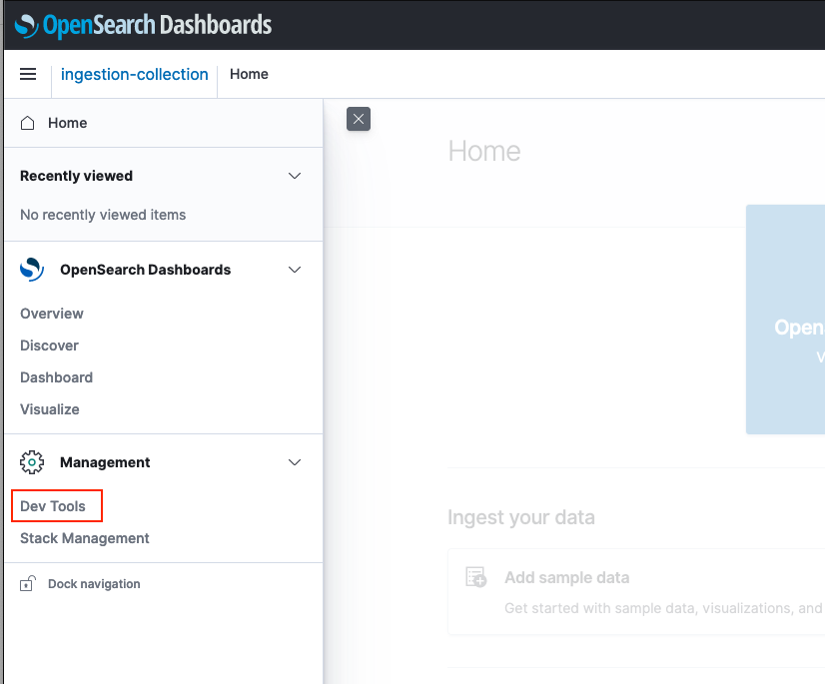The width and height of the screenshot is (825, 684).
Task: Collapse the Management nav group
Action: 295,462
